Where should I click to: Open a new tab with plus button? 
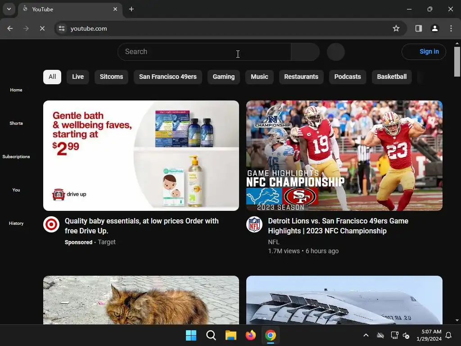pyautogui.click(x=131, y=9)
